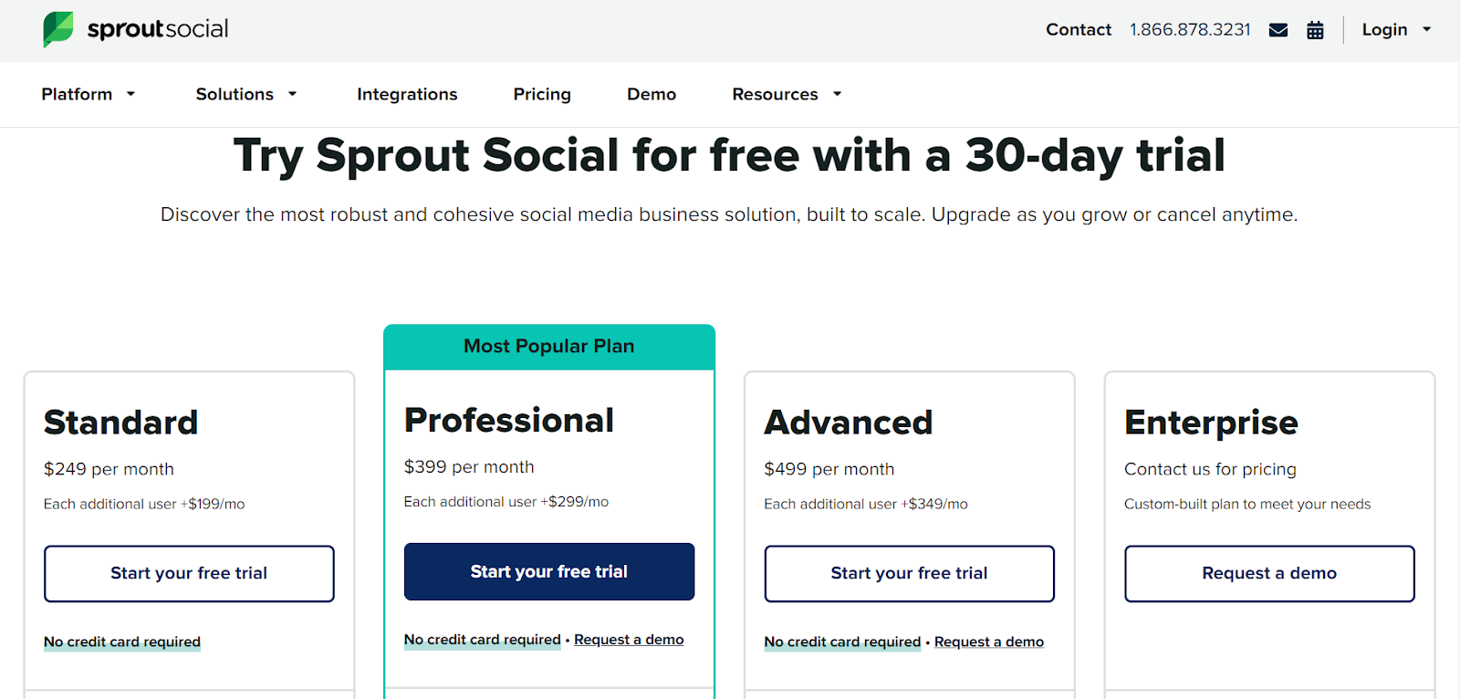
Task: Click the Sprout Social leaf logo
Action: 57,29
